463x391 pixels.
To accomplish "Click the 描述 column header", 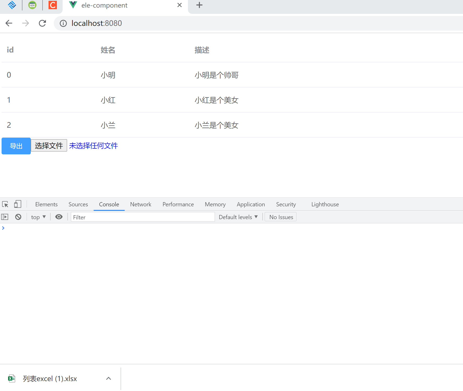I will click(x=202, y=50).
